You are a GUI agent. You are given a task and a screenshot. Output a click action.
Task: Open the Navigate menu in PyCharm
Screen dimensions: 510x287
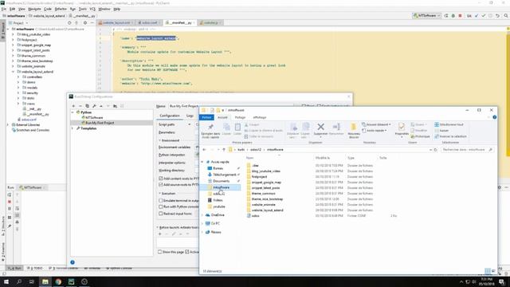click(x=34, y=9)
